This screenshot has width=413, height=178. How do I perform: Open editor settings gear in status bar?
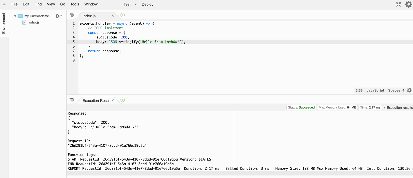pyautogui.click(x=409, y=90)
